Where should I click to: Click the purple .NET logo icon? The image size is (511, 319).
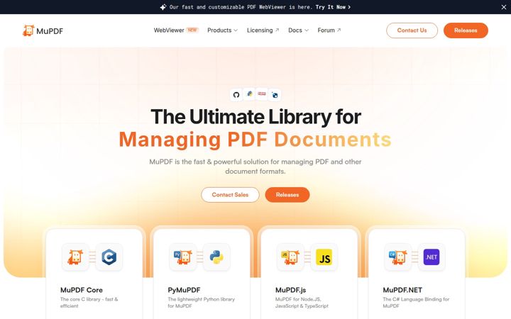coord(432,257)
